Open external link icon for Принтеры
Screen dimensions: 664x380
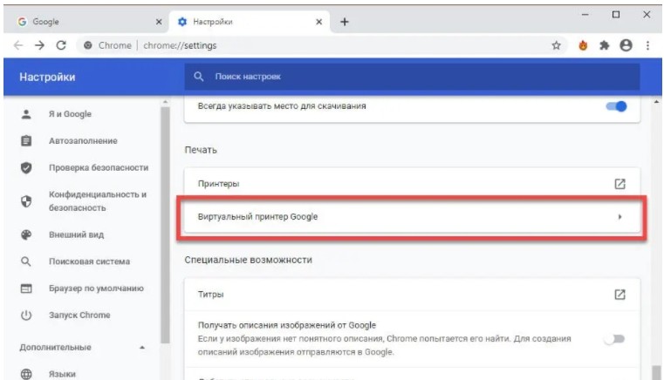click(x=620, y=184)
